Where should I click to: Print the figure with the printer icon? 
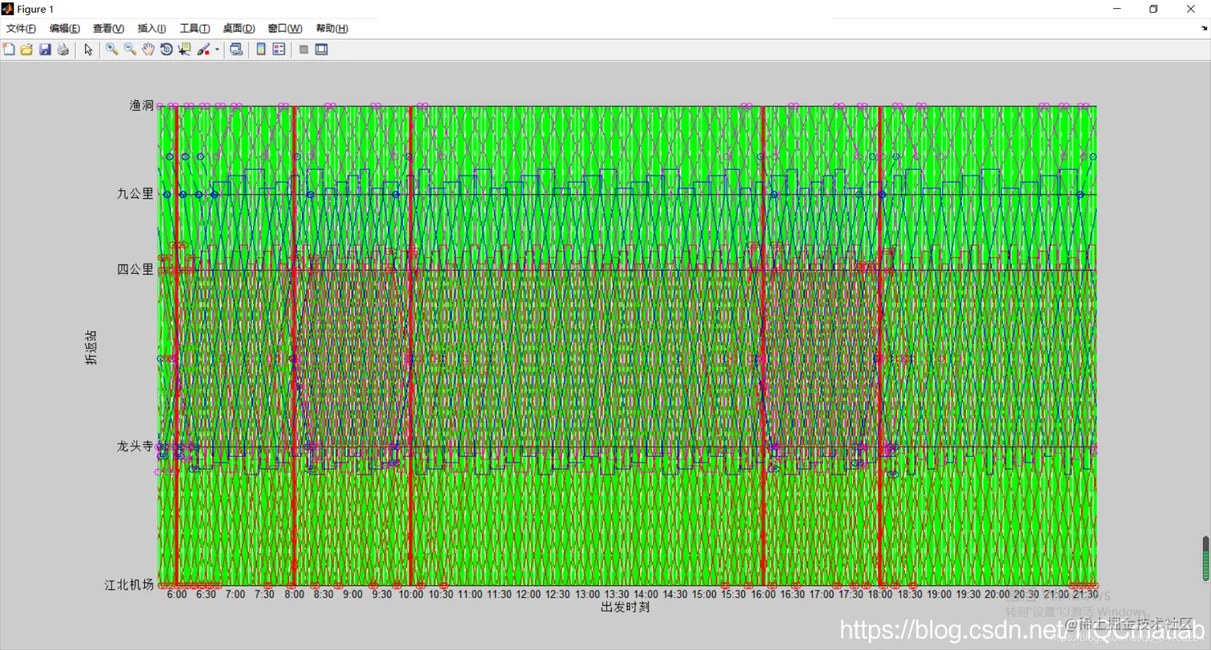[63, 50]
